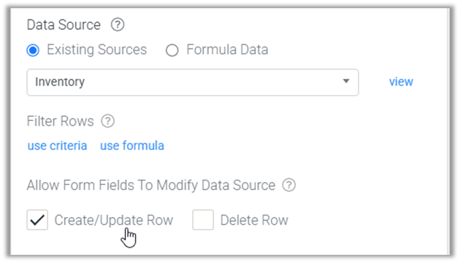460x263 pixels.
Task: Click the Delete Row label text
Action: pos(254,220)
